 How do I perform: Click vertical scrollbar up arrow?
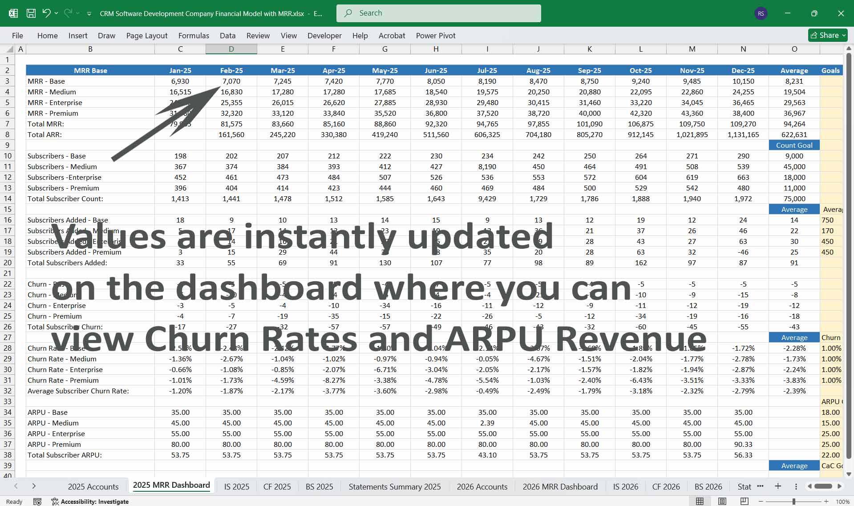point(849,48)
